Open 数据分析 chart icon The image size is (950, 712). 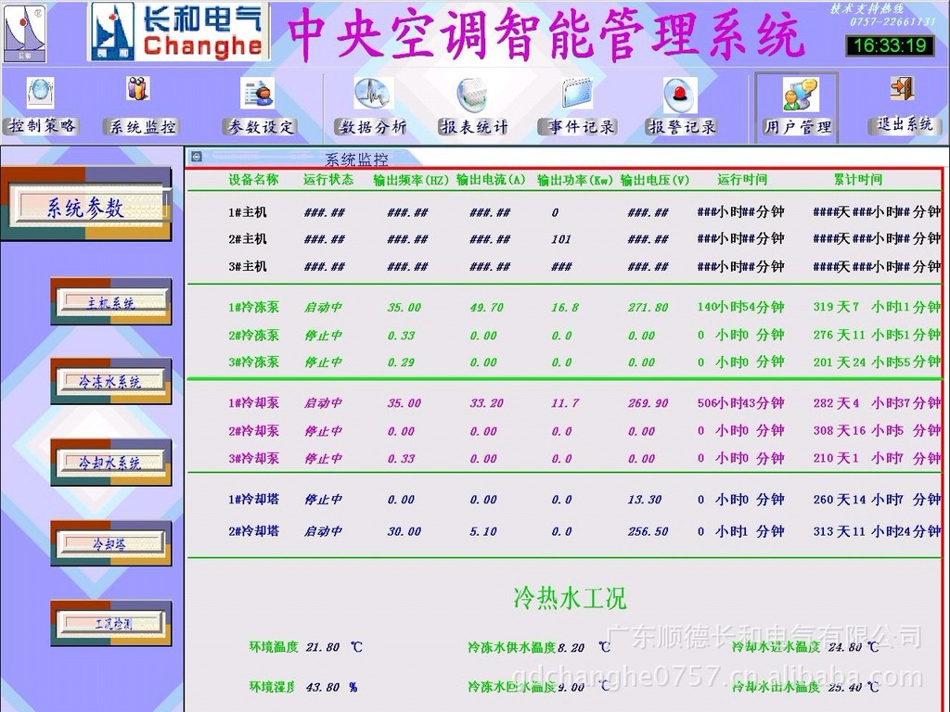[373, 93]
